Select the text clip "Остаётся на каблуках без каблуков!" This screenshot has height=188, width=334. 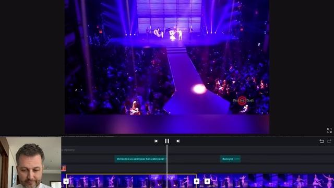click(140, 159)
